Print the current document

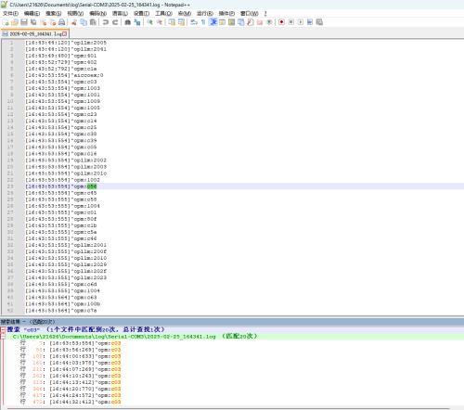(x=61, y=22)
